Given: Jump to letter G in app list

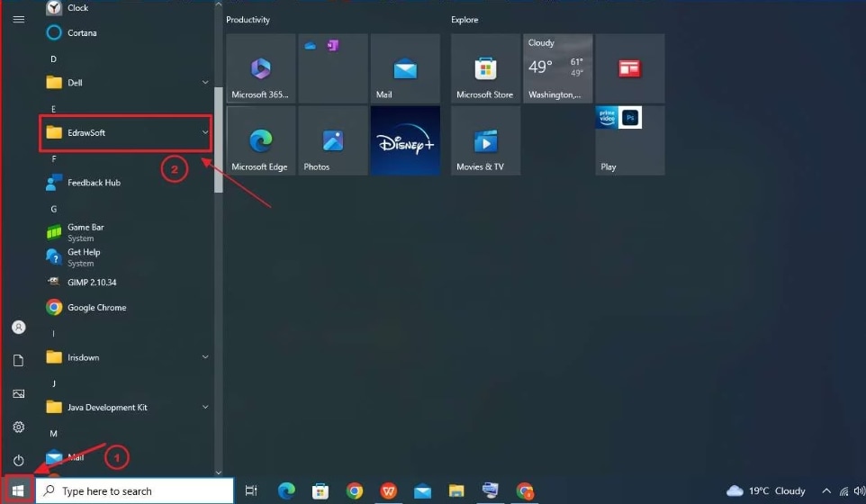Looking at the screenshot, I should tap(54, 209).
